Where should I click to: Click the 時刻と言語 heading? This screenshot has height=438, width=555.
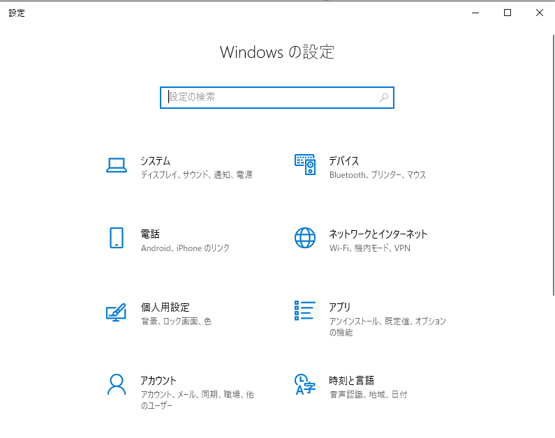tap(351, 380)
